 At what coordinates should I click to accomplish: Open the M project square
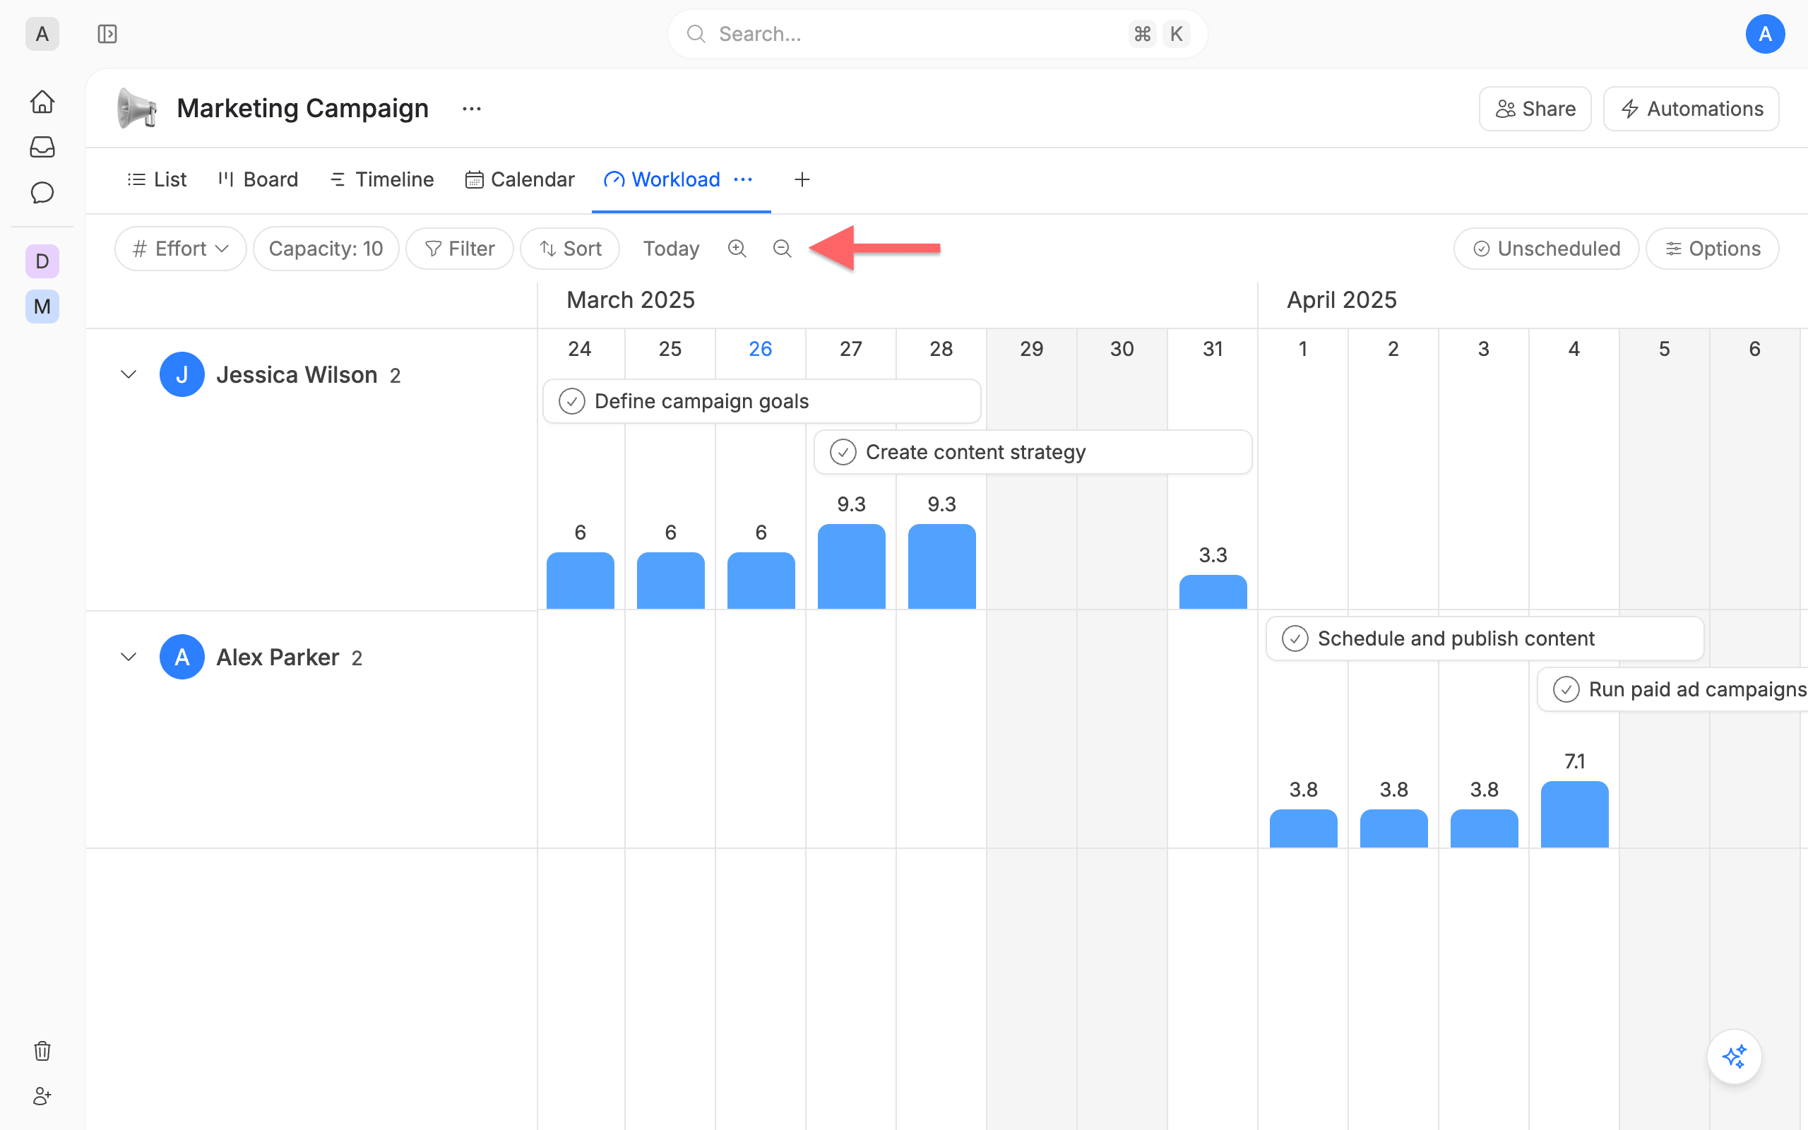[42, 307]
